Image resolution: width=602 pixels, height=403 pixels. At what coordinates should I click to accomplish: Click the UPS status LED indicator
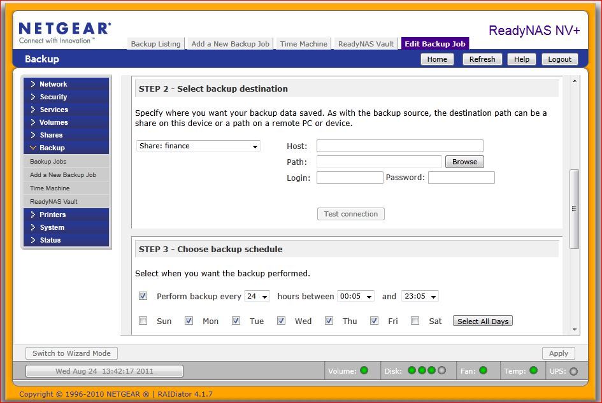pos(573,371)
